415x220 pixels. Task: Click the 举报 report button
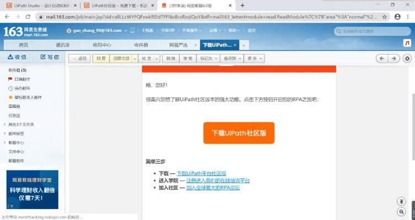tap(188, 59)
